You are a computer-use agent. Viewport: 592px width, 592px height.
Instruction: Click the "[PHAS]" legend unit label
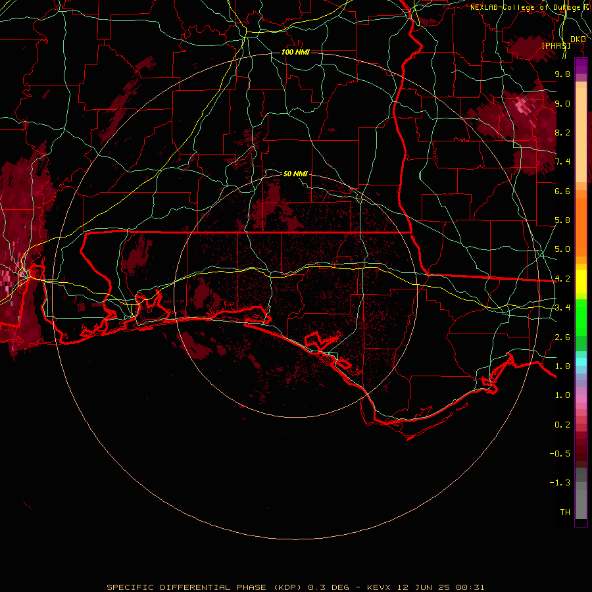[x=556, y=45]
